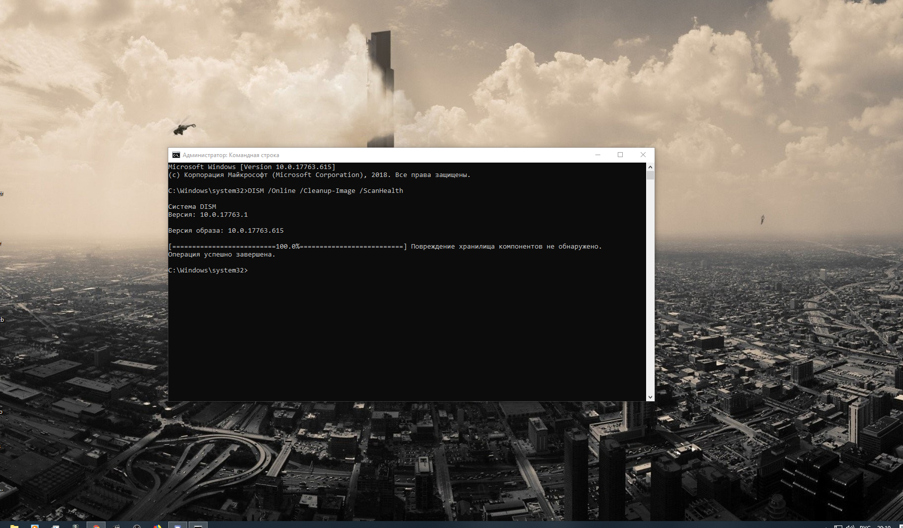903x528 pixels.
Task: Open the clock and calendar flyout
Action: coord(884,527)
